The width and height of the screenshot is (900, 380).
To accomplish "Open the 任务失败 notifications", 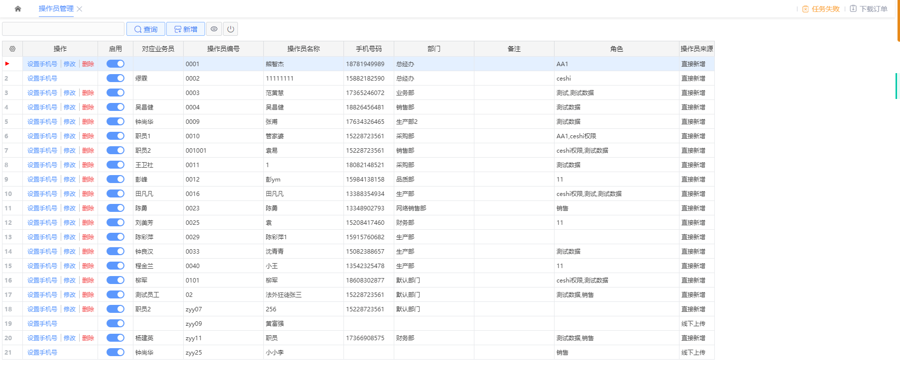I will [x=821, y=9].
